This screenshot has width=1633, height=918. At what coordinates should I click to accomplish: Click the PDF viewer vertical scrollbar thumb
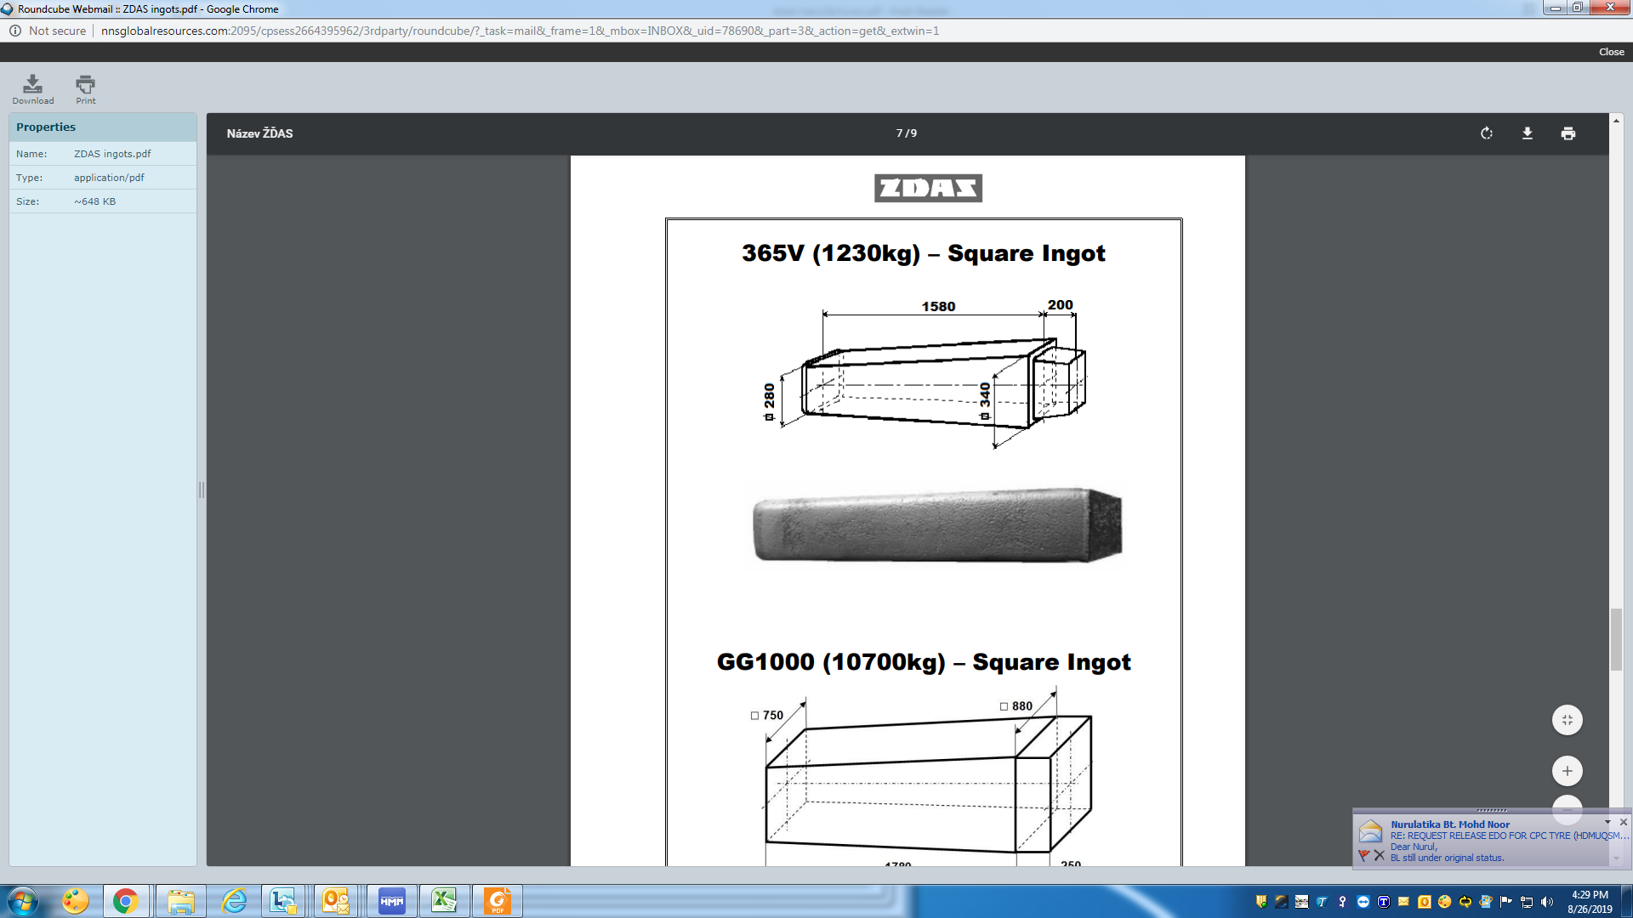pyautogui.click(x=1616, y=639)
